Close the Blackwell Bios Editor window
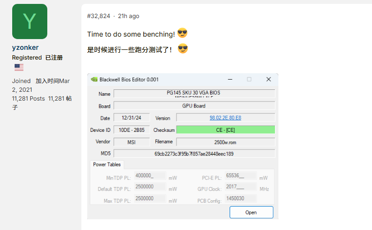This screenshot has width=372, height=230. (x=268, y=79)
